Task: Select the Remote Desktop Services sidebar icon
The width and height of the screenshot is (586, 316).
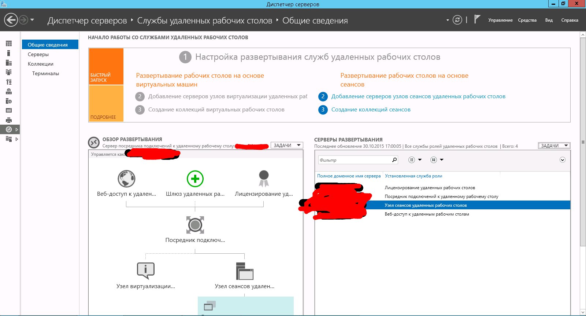Action: point(9,129)
